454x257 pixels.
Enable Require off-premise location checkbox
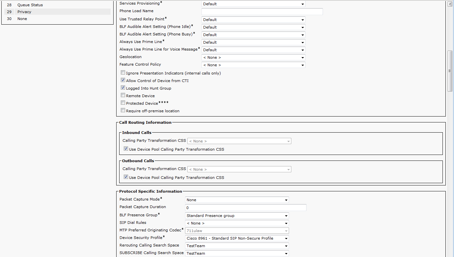pyautogui.click(x=123, y=111)
